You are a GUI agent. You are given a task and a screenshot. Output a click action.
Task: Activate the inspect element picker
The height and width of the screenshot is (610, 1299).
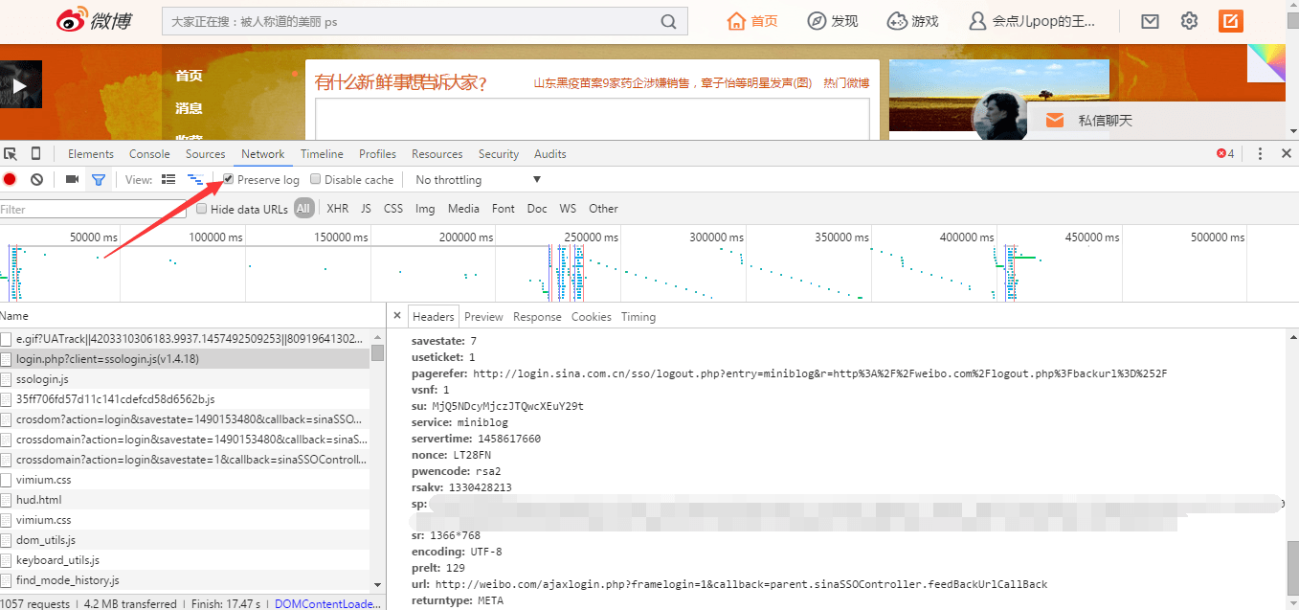point(11,153)
